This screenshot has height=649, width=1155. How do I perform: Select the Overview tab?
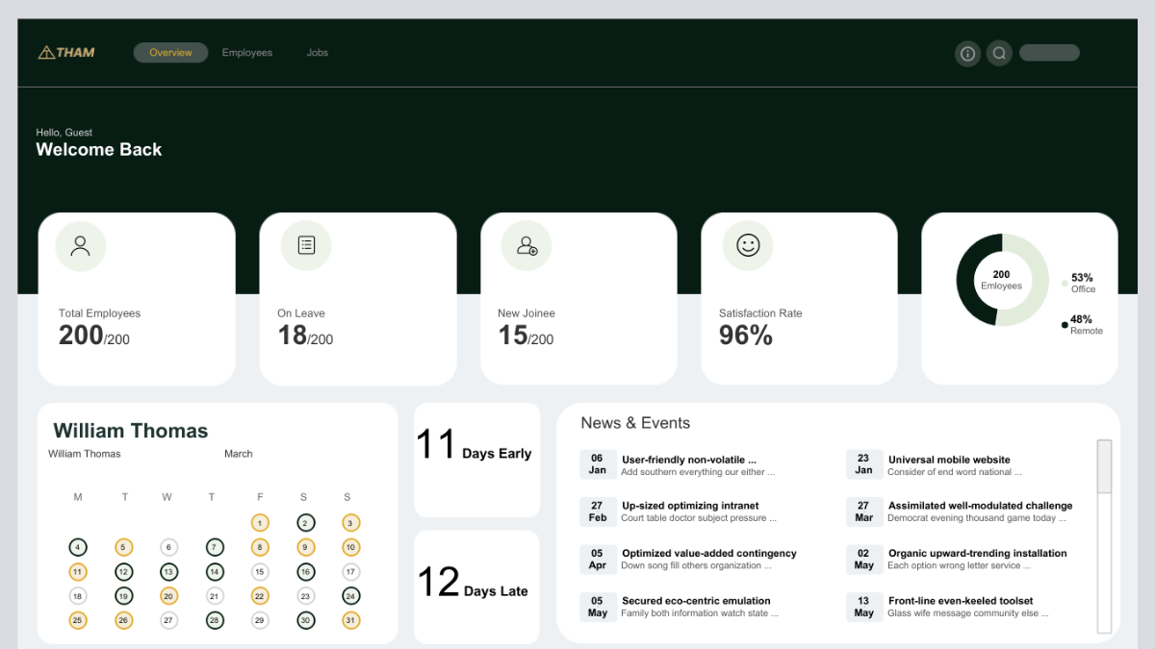point(170,53)
